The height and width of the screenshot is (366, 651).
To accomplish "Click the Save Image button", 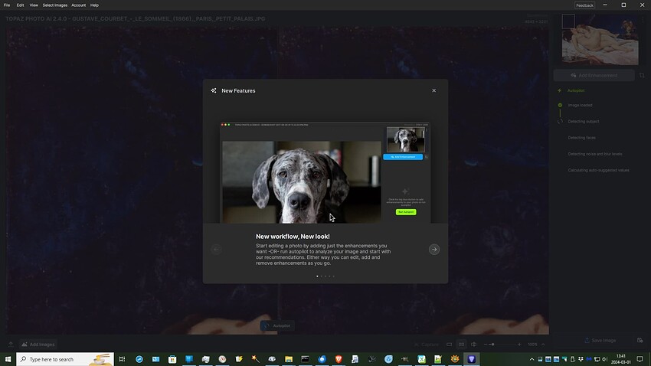I will [x=600, y=340].
